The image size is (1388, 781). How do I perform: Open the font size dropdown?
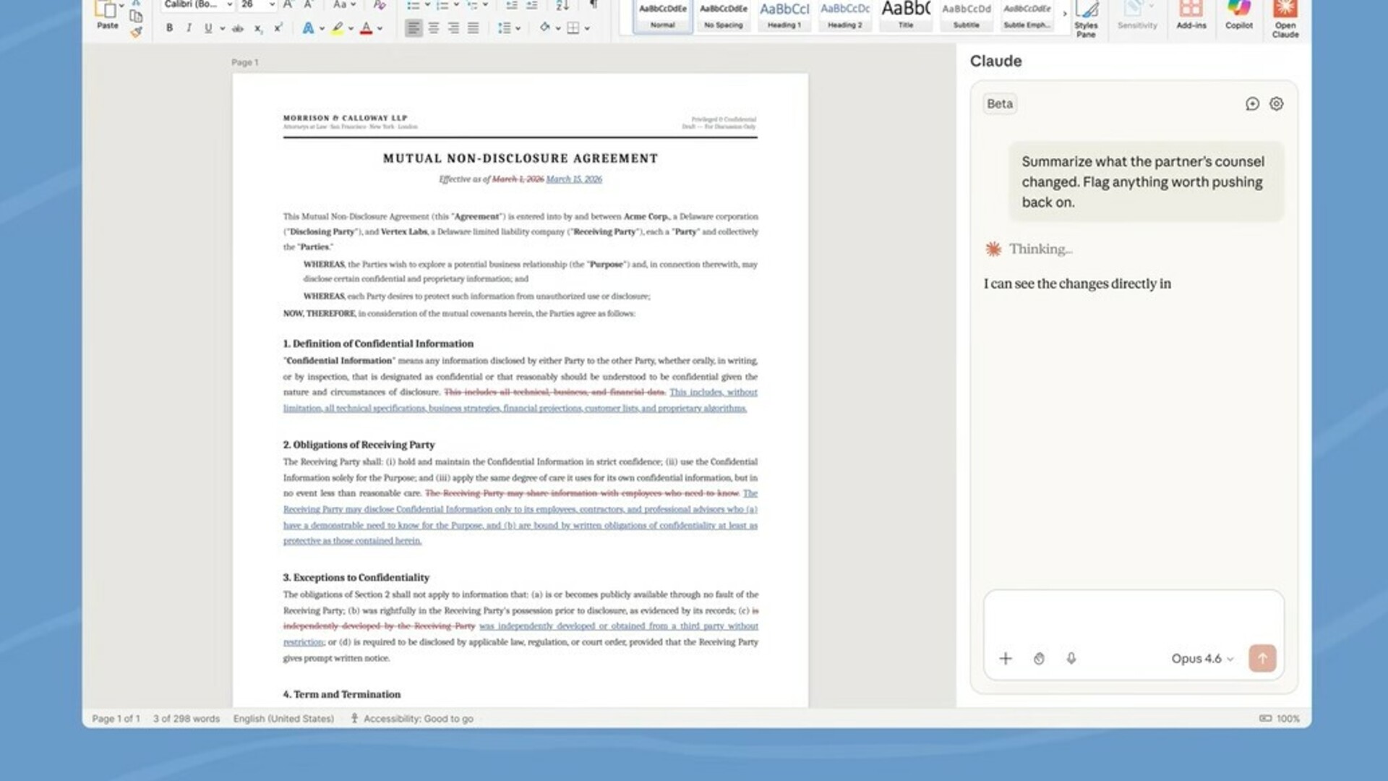pos(272,5)
